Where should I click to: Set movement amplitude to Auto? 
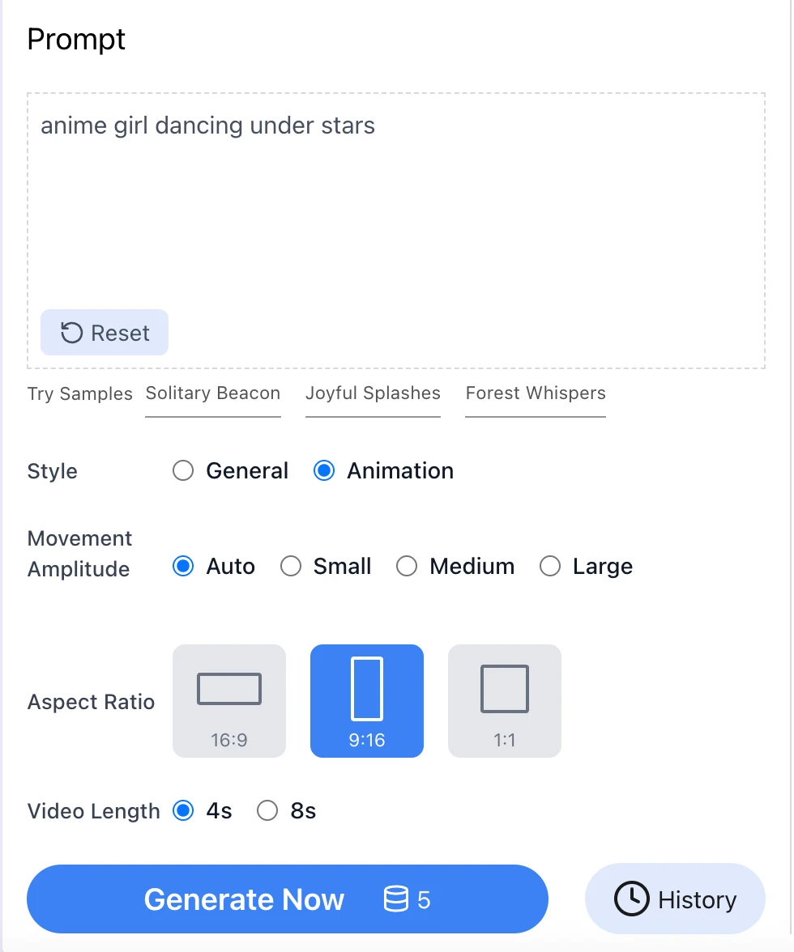184,567
